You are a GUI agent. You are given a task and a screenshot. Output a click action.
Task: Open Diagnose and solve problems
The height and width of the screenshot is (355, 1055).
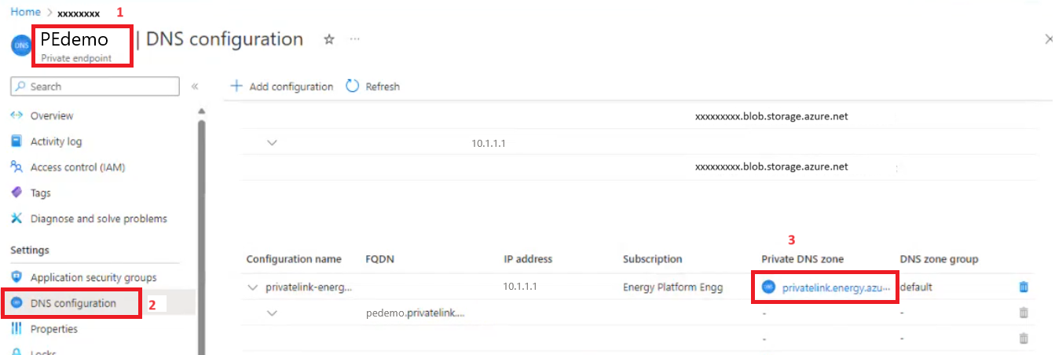98,219
